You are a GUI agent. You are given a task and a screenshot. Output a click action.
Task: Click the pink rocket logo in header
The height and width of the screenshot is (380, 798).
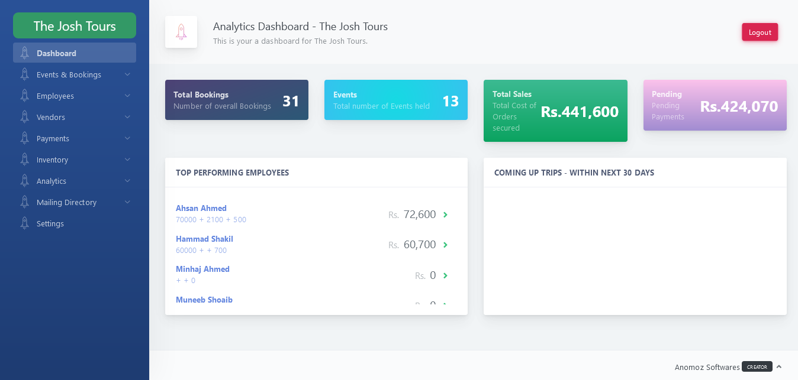(181, 32)
